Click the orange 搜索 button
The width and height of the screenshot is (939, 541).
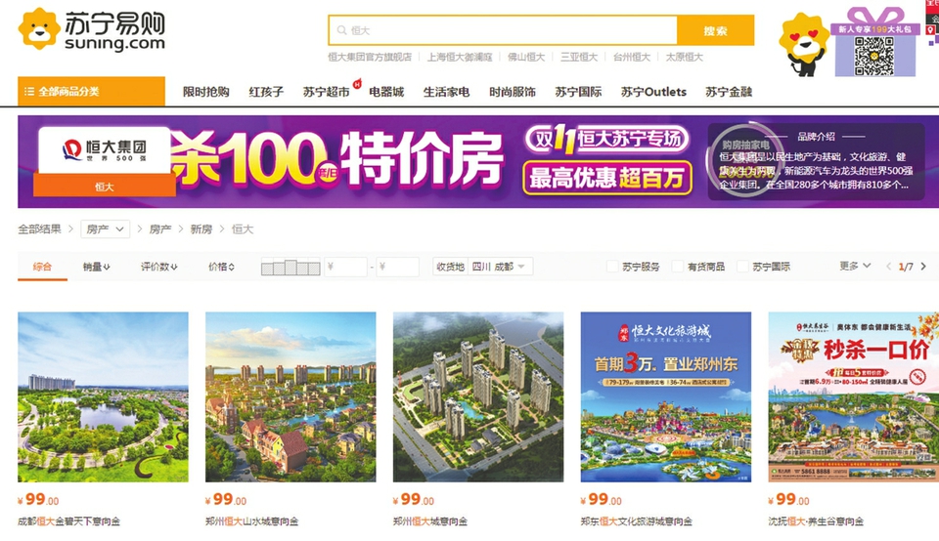[x=715, y=30]
